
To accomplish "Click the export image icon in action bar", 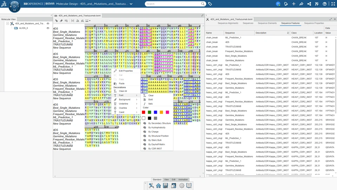I will pyautogui.click(x=173, y=185).
